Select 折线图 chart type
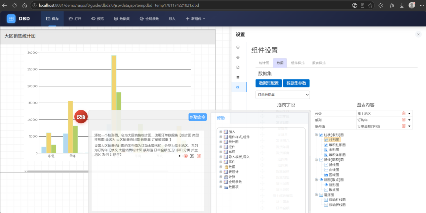 tap(332, 165)
